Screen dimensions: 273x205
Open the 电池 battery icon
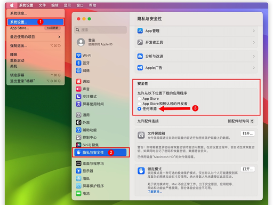coord(78,193)
